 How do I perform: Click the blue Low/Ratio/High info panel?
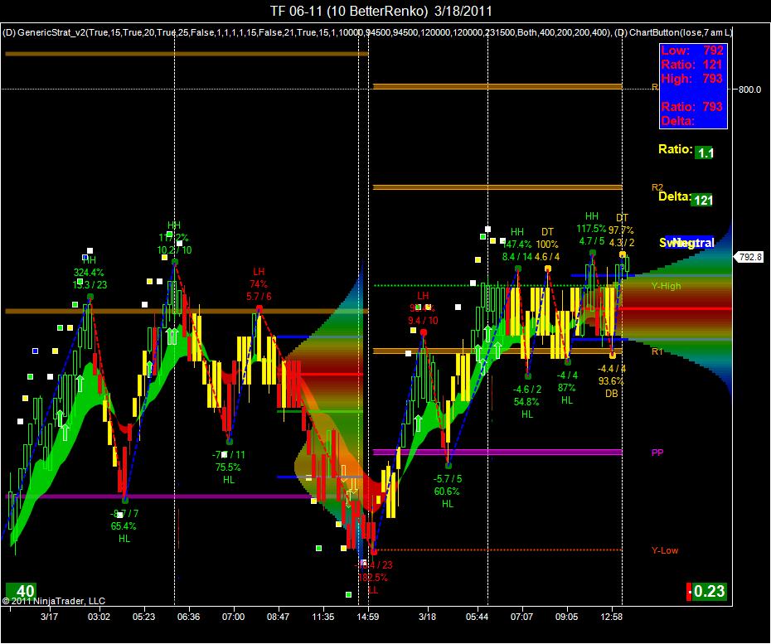coord(693,86)
